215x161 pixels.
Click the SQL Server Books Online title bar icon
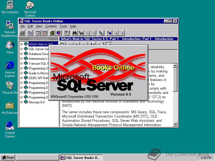point(21,21)
